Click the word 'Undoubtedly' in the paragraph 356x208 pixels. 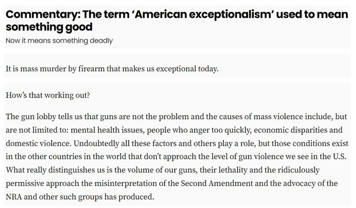pyautogui.click(x=96, y=143)
